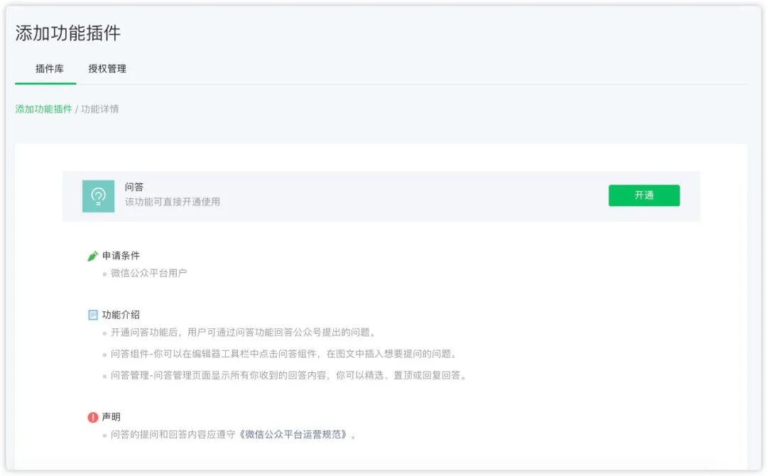Click the line starting with 开通问答功能后
The width and height of the screenshot is (767, 476).
(243, 332)
